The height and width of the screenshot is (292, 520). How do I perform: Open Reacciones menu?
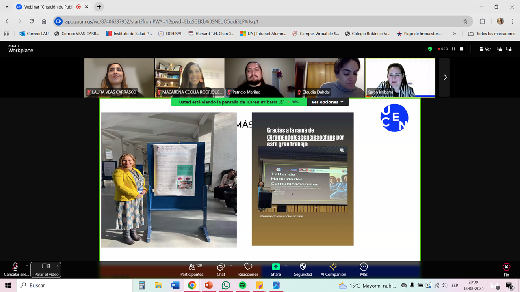[248, 269]
